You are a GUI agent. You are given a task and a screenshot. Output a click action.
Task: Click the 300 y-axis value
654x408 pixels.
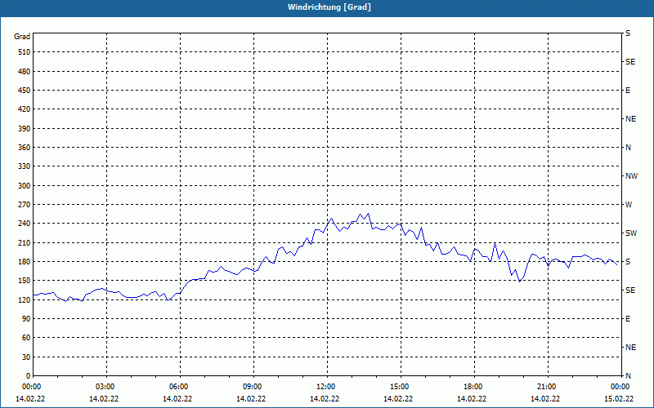(x=25, y=185)
